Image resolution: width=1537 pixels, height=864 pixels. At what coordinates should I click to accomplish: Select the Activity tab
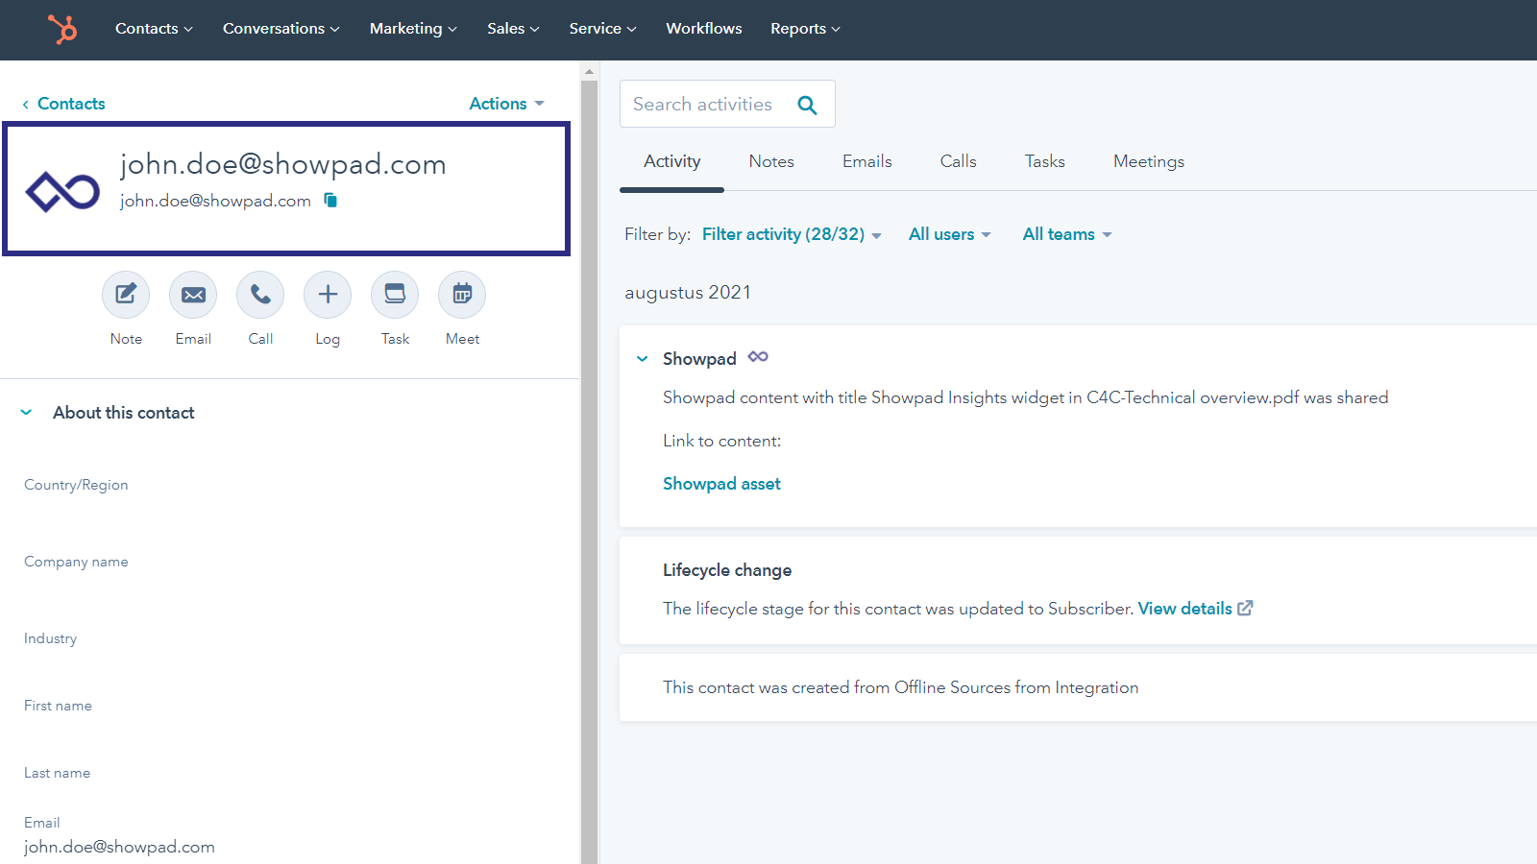pos(672,161)
